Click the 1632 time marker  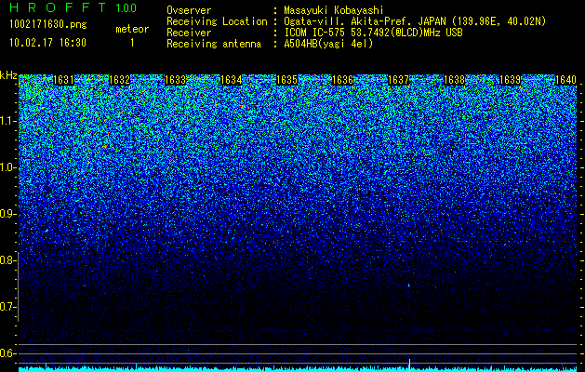tap(119, 80)
